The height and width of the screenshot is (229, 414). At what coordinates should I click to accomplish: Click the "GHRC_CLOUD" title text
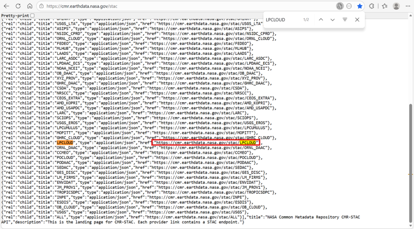tap(69, 138)
